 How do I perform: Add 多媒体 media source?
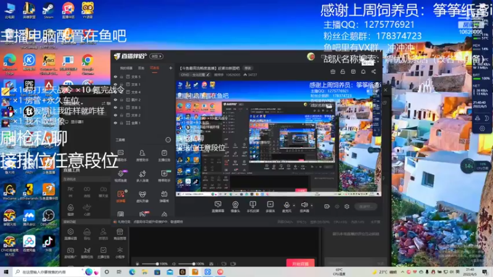point(270,207)
